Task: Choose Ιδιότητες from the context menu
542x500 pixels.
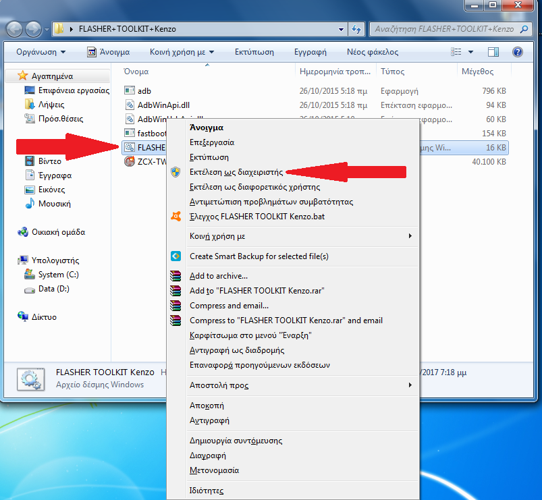Action: tap(206, 491)
